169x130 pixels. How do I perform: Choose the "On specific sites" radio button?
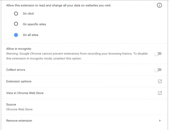[16, 24]
